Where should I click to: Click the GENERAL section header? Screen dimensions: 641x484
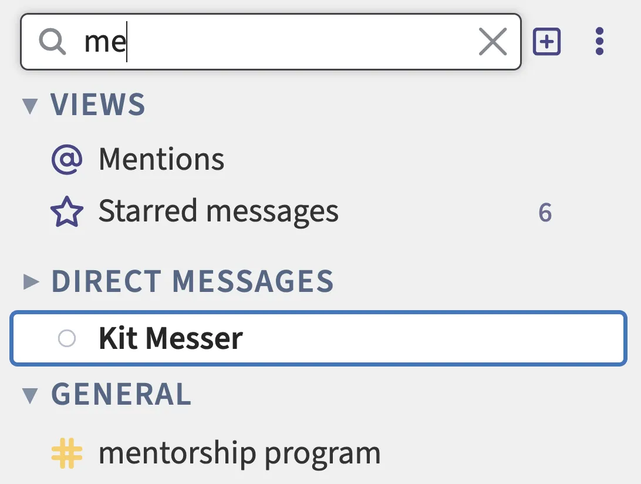[122, 395]
